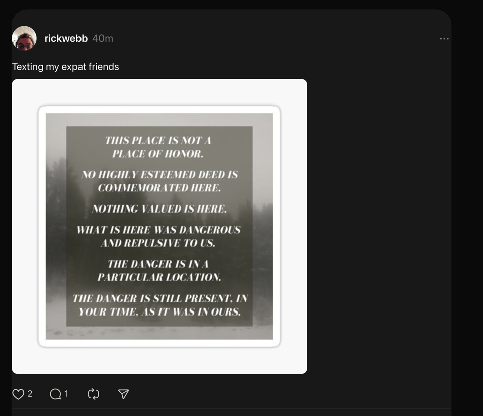Enlarge the attached warning message image
483x416 pixels.
(x=159, y=226)
